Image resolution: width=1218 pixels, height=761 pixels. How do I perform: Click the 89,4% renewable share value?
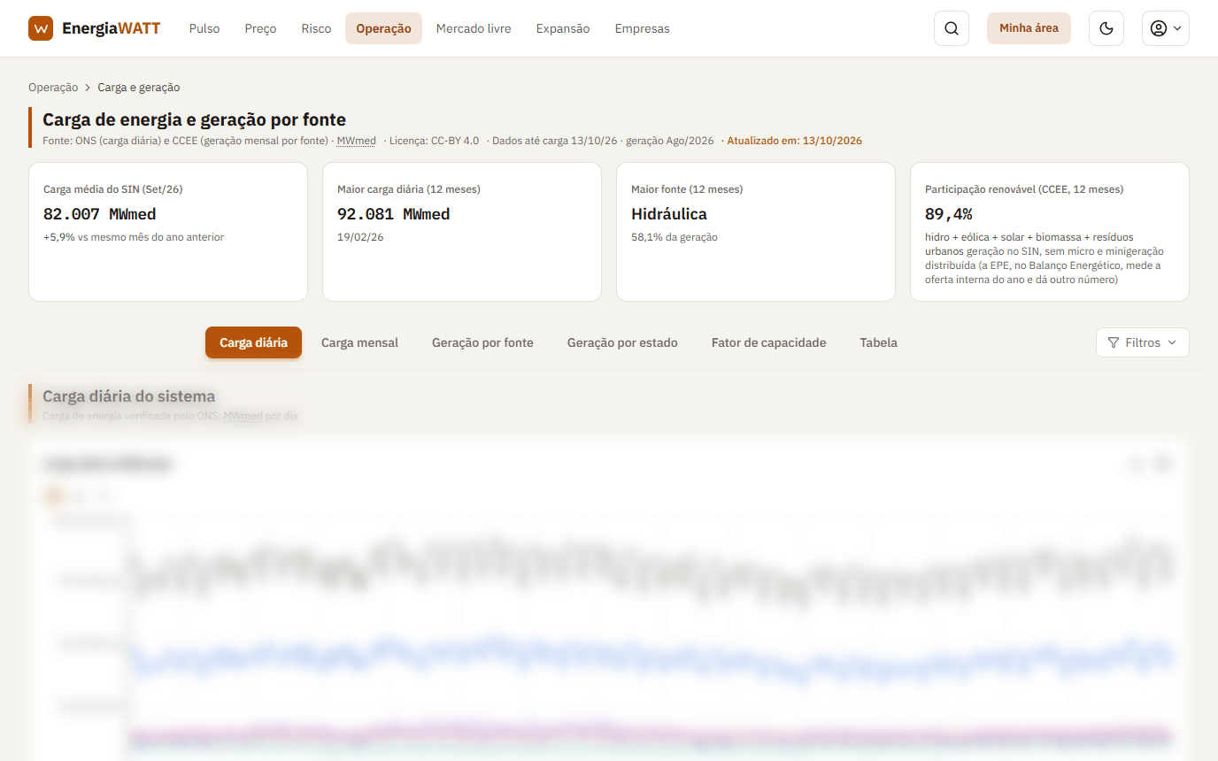[949, 214]
